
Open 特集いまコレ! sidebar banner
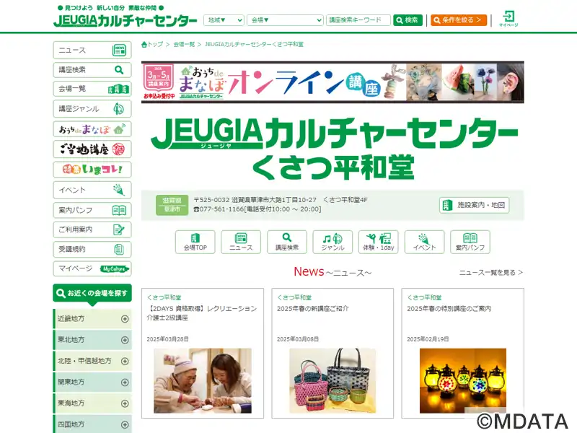point(92,170)
